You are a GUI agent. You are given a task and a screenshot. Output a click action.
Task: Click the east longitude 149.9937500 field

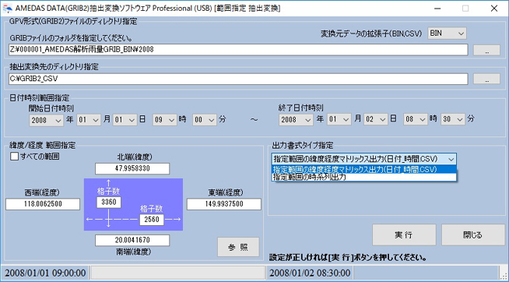(224, 204)
